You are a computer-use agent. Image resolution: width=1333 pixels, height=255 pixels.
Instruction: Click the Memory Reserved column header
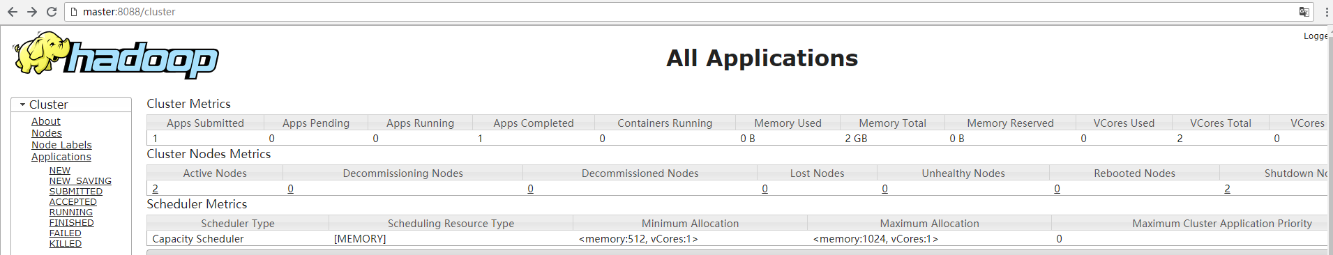coord(1010,123)
